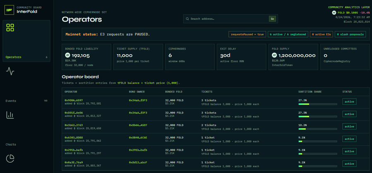372x173 pixels.
Task: Open operator 0x291b…bafb in Operator column
Action: click(x=74, y=150)
